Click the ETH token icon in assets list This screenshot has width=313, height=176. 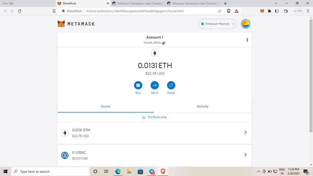pos(65,133)
